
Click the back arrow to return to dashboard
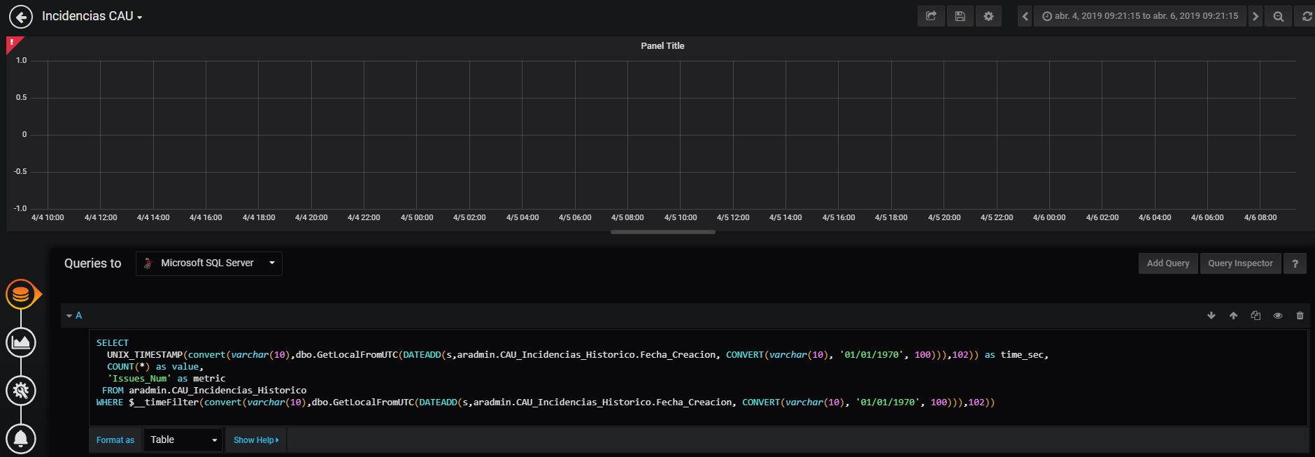pyautogui.click(x=21, y=17)
